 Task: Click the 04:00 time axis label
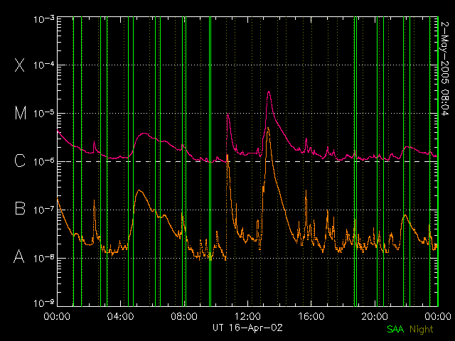120,316
